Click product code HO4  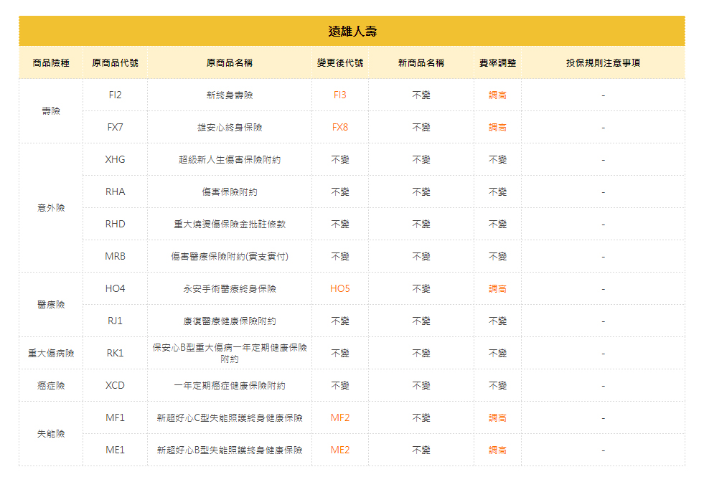tap(115, 288)
